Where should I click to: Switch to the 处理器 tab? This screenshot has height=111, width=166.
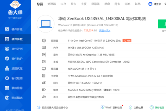[51, 4]
